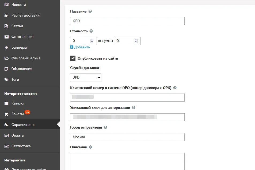Click the Фотогалерея image icon in sidebar
This screenshot has height=170, width=255.
pos(6,37)
